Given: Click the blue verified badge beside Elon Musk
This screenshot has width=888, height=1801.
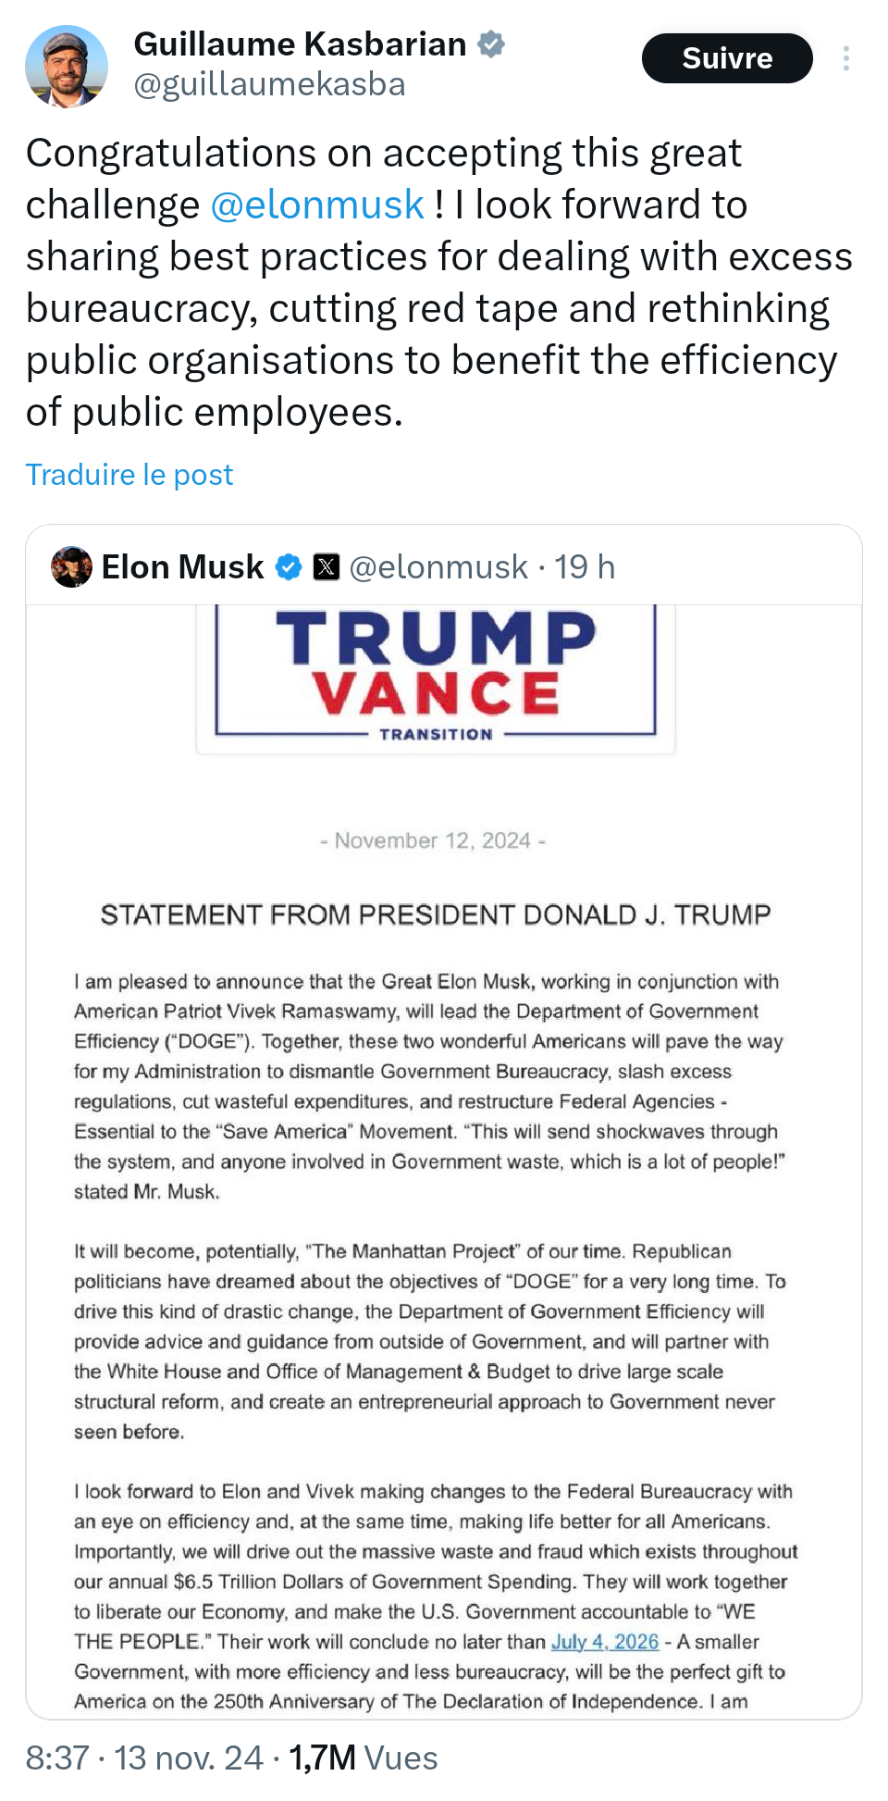Looking at the screenshot, I should [x=290, y=567].
